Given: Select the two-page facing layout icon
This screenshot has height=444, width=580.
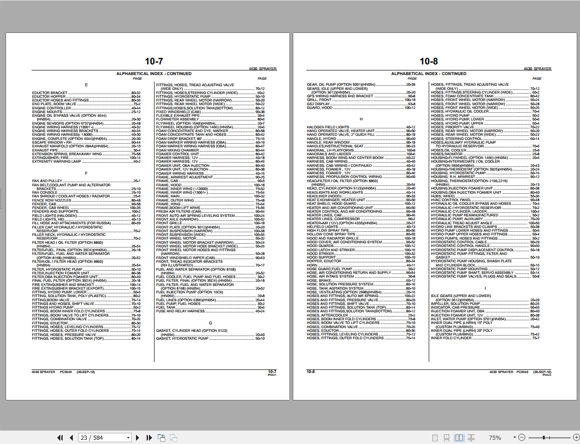Looking at the screenshot, I should pyautogui.click(x=459, y=437).
